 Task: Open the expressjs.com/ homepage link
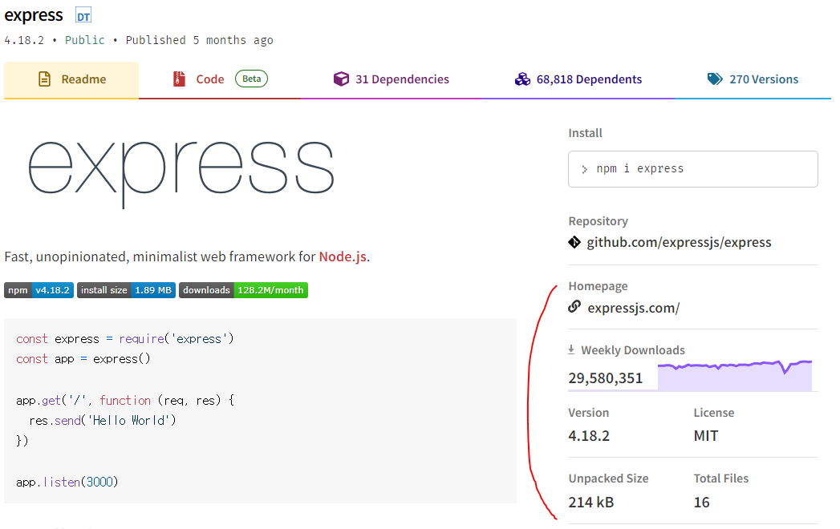click(634, 309)
